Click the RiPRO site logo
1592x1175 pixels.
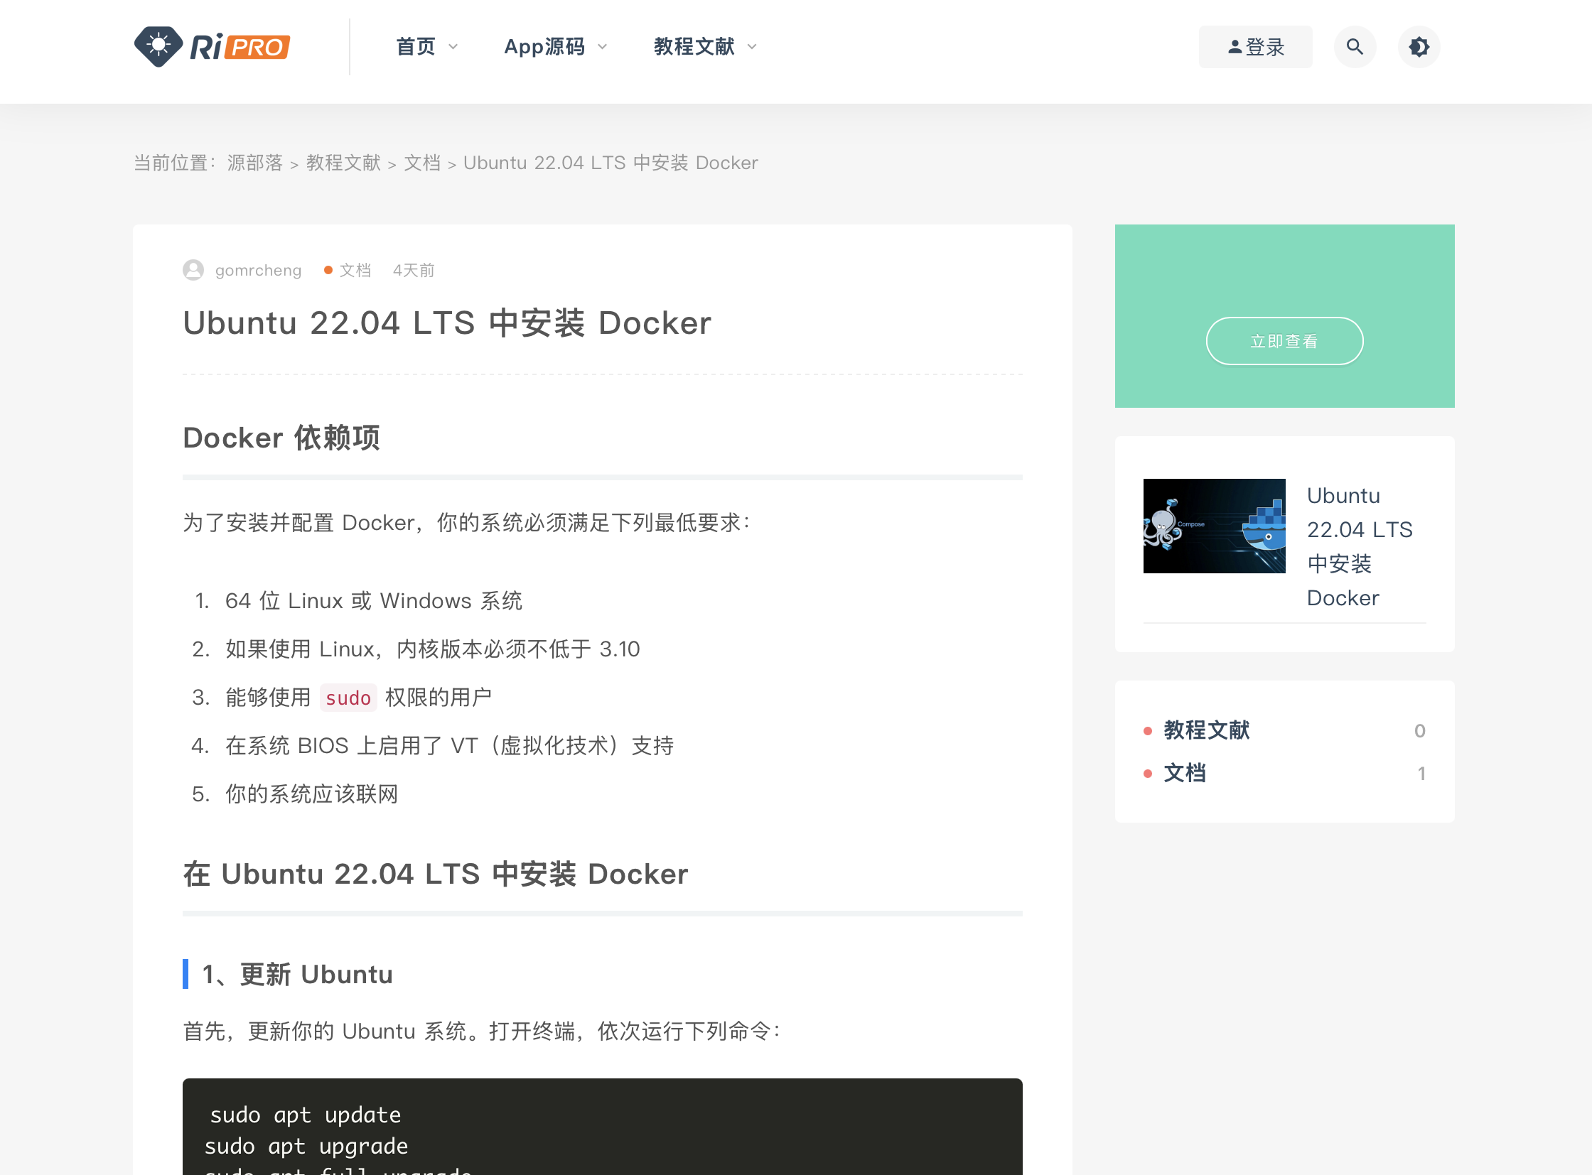[x=212, y=47]
